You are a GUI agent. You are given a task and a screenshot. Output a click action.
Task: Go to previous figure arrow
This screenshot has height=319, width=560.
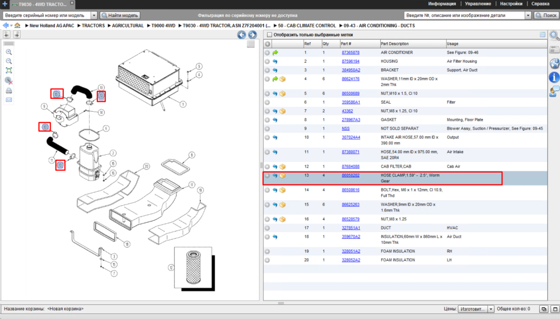[x=241, y=35]
